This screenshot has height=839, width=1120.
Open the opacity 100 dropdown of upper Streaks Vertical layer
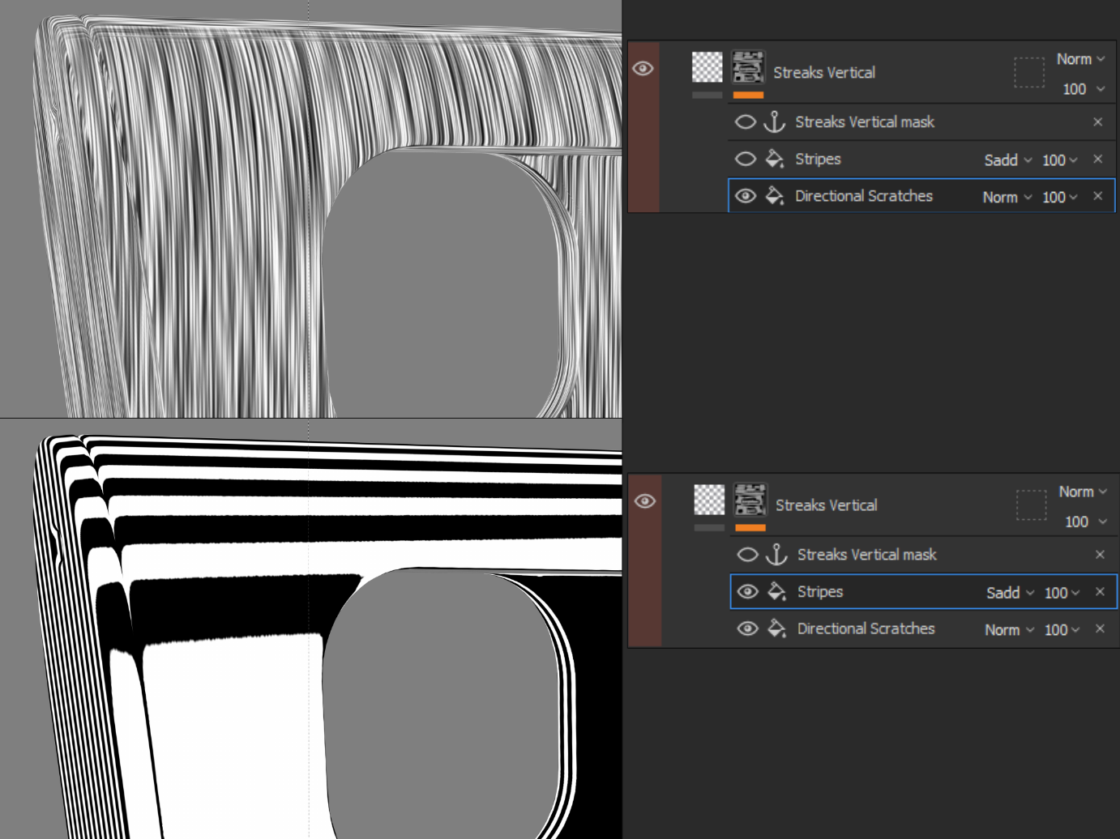pos(1084,89)
